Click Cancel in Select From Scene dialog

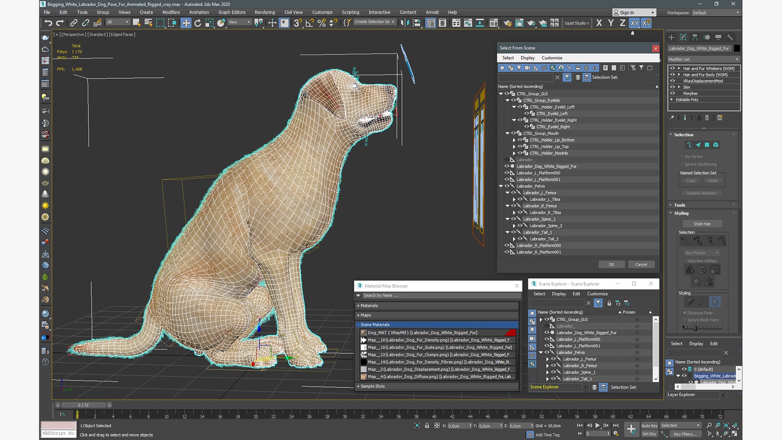coord(641,264)
